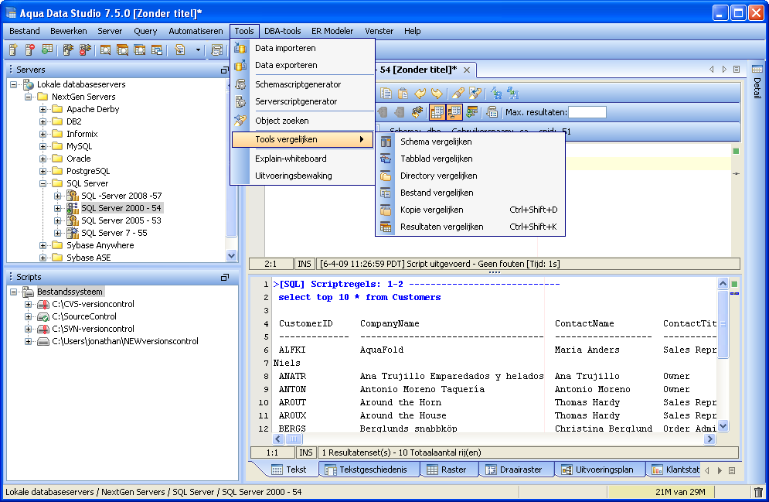The image size is (769, 502).
Task: Choose Bestand vergelijken in submenu
Action: [x=470, y=193]
